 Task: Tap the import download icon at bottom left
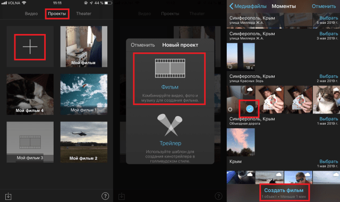[x=8, y=196]
